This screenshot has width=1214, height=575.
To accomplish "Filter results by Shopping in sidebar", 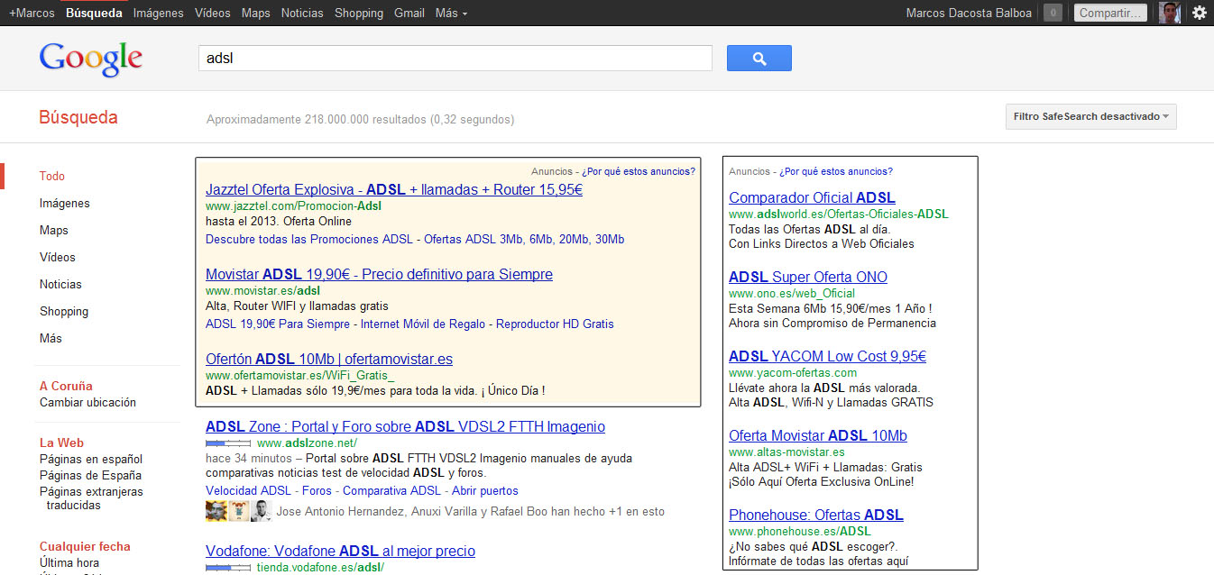I will pos(64,311).
